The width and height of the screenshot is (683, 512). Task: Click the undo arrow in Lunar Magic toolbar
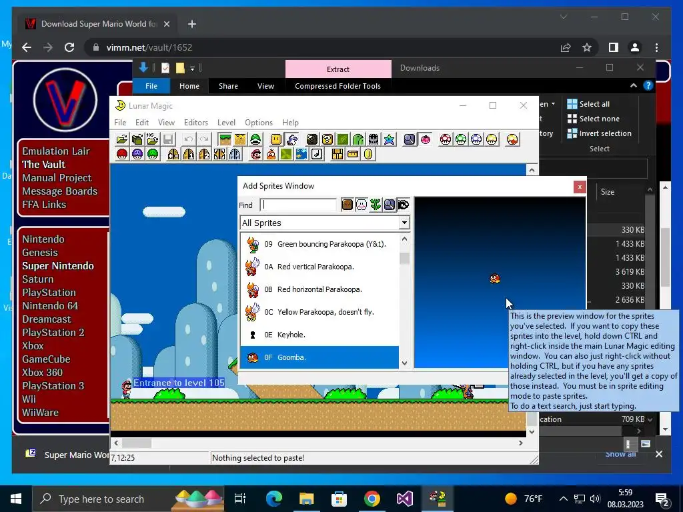189,139
